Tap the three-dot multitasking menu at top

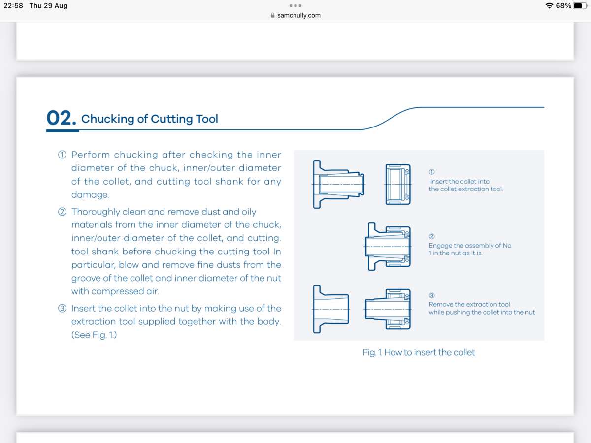tap(295, 6)
